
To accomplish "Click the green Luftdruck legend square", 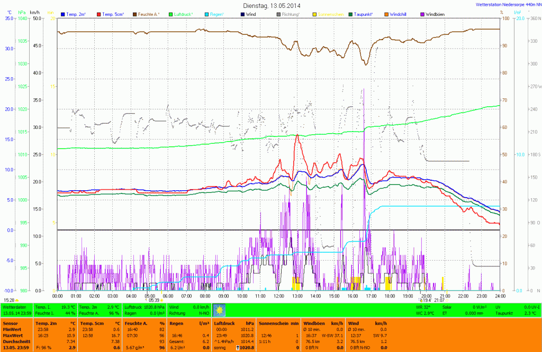I will click(171, 14).
